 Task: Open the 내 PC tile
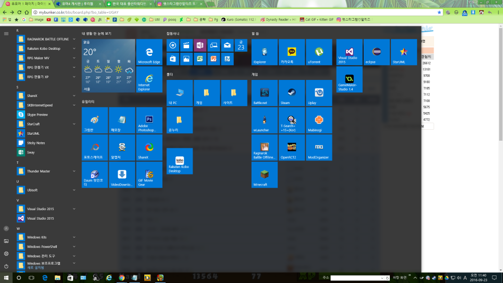[x=180, y=93]
